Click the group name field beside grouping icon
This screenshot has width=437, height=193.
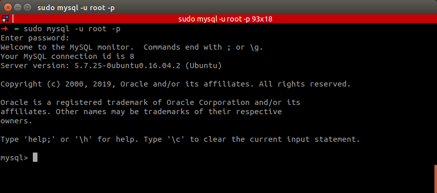(13, 19)
